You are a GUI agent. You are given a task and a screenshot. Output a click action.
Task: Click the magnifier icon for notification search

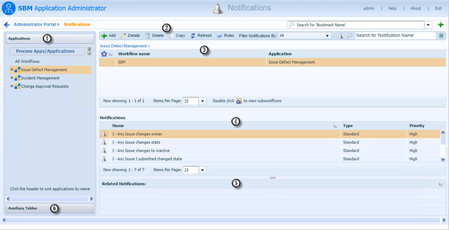point(349,35)
